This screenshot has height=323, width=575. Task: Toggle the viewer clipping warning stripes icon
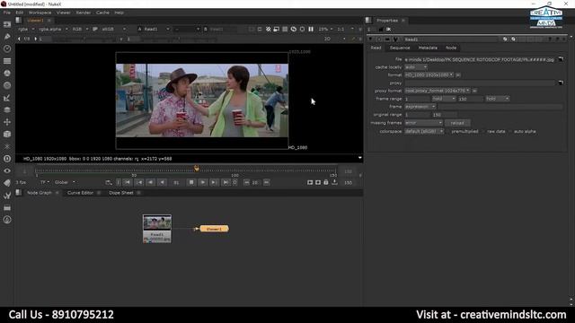[268, 29]
